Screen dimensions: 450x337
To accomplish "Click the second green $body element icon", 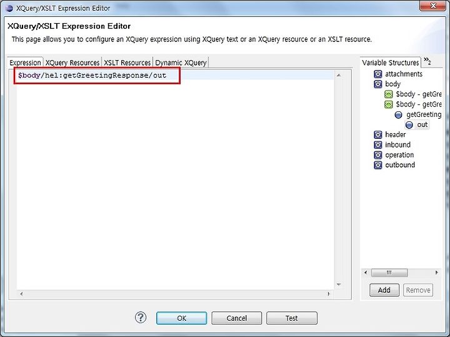I will pyautogui.click(x=388, y=104).
